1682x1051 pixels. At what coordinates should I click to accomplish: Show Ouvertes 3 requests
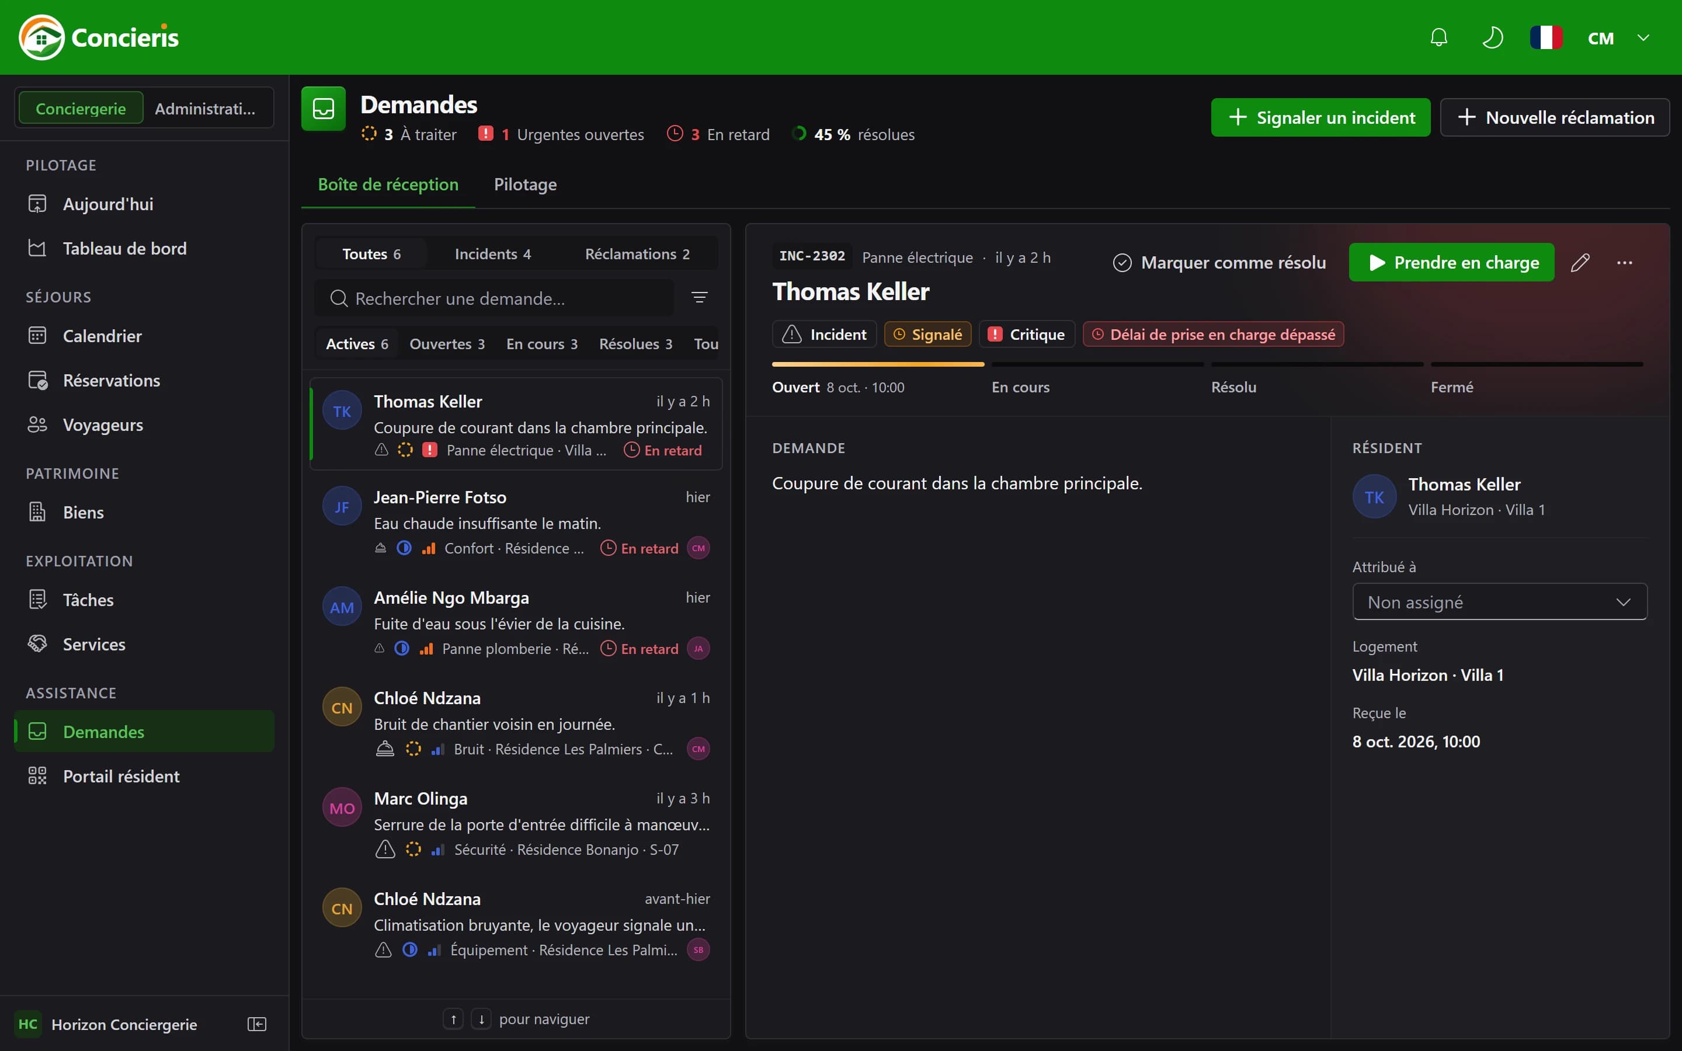tap(447, 344)
